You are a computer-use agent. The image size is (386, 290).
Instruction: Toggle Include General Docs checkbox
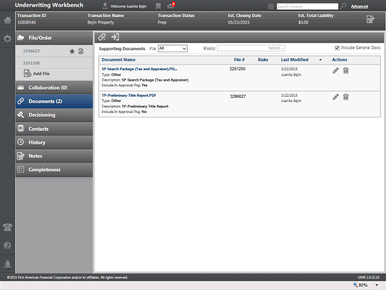(337, 48)
